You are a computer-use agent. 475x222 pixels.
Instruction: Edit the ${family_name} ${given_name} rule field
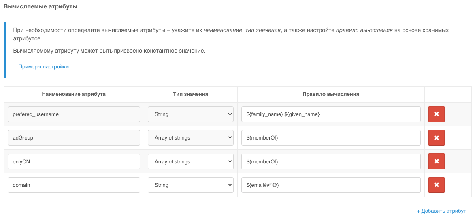click(x=331, y=114)
